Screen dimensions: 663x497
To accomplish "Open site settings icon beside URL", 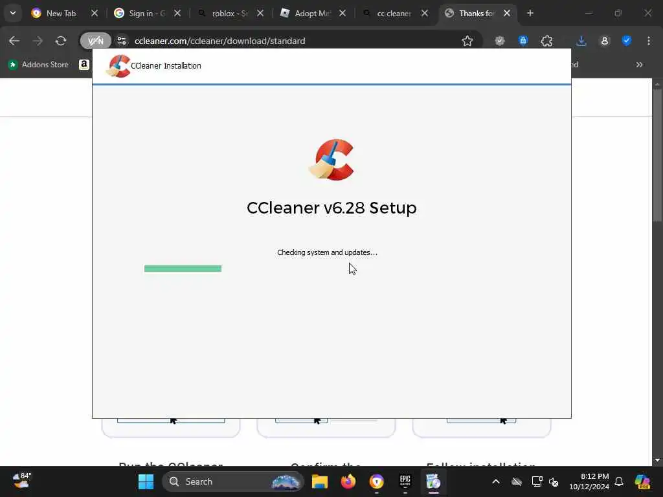I will 122,41.
